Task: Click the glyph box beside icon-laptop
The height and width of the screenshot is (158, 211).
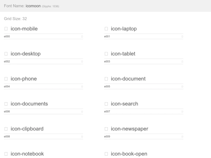Action: (106, 29)
